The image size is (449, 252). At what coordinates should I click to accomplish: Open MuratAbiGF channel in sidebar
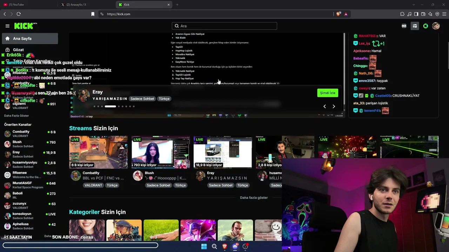(30, 185)
